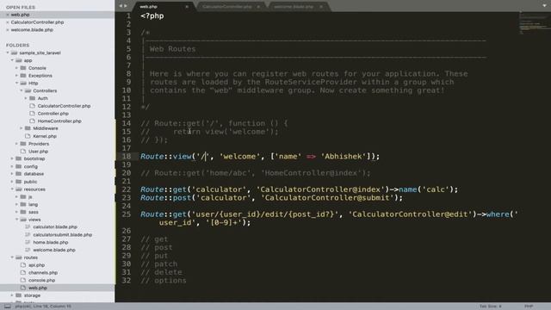Click the 'Web Routes' comment heading

coord(172,49)
